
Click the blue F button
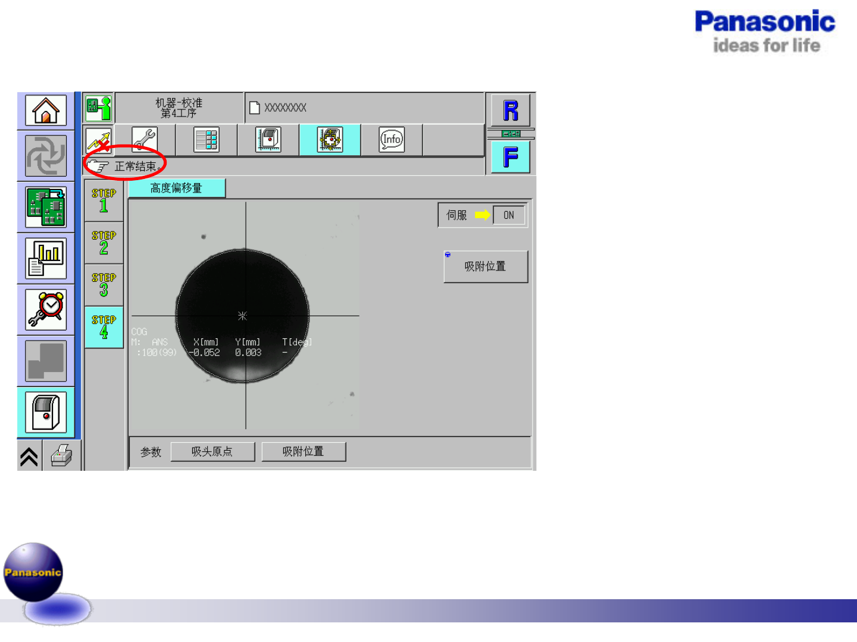[x=511, y=158]
